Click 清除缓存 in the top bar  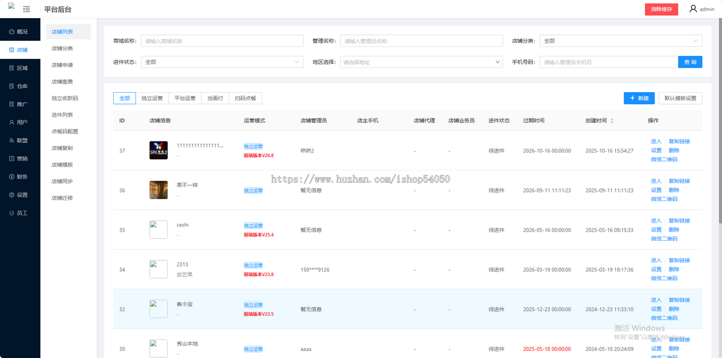[661, 9]
